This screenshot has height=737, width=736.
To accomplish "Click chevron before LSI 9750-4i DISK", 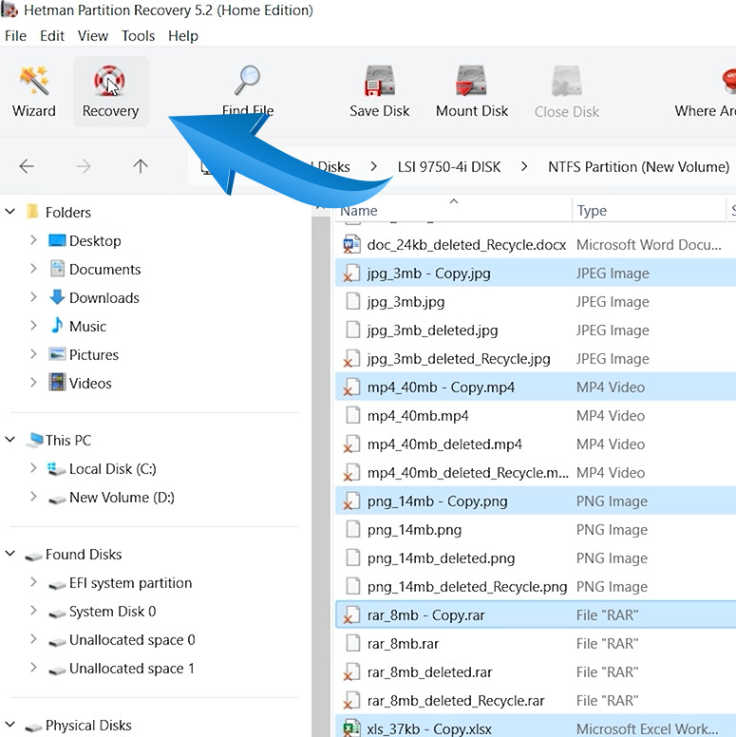I will pyautogui.click(x=373, y=166).
